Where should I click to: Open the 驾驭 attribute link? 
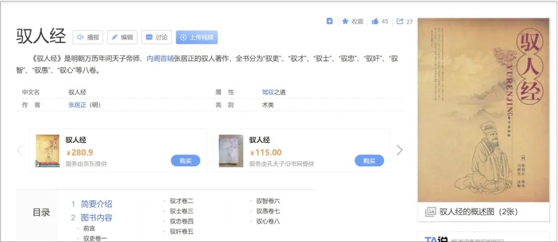pyautogui.click(x=268, y=92)
